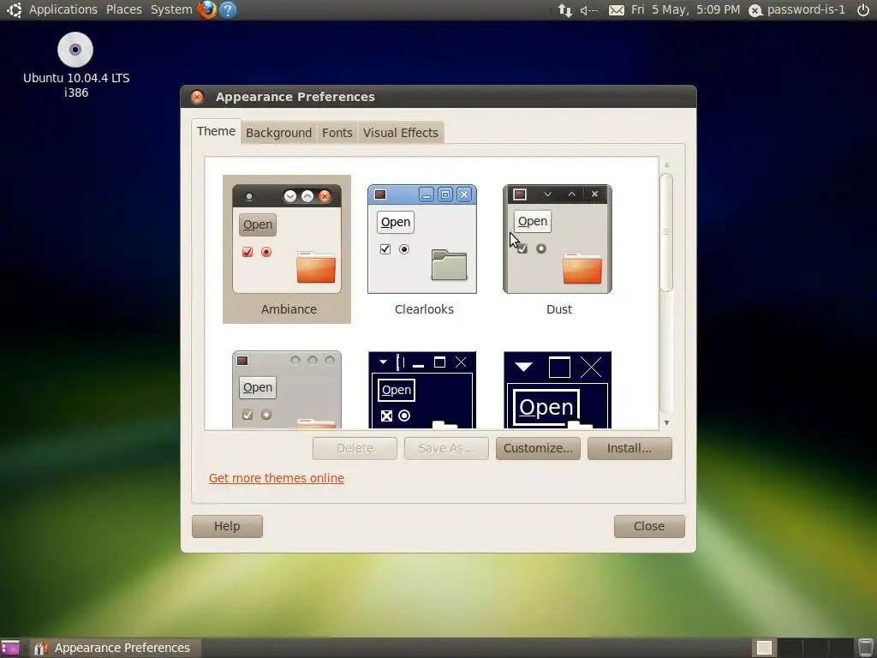Open the password-is-1 user menu
The width and height of the screenshot is (877, 658).
click(x=797, y=9)
